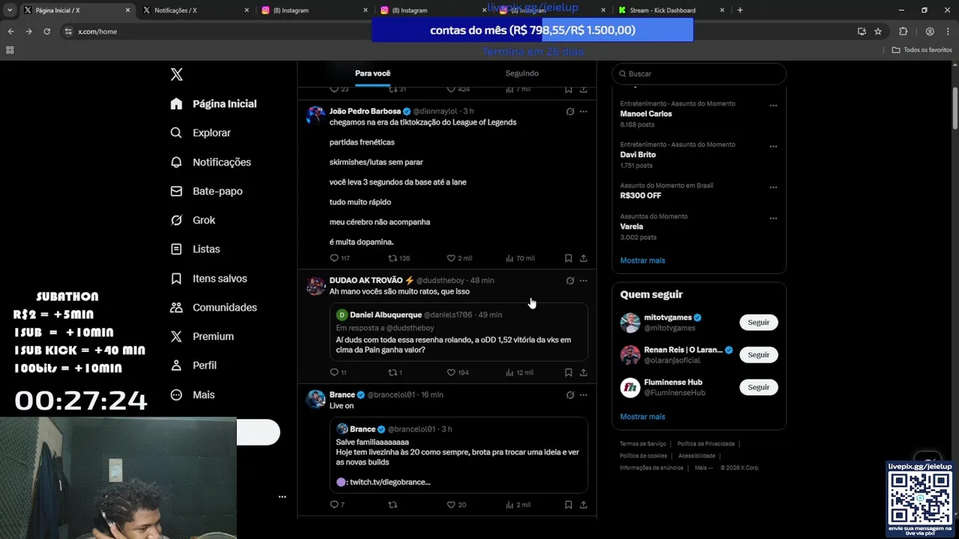Open more options for Davi Brito trend
This screenshot has height=539, width=959.
tap(773, 147)
